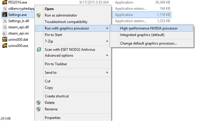
Task: Select the Settings_b.dll file icon
Action: (x=5, y=21)
